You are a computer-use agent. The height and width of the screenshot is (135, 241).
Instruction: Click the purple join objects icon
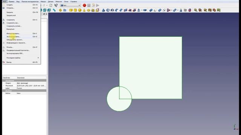[x=169, y=10]
